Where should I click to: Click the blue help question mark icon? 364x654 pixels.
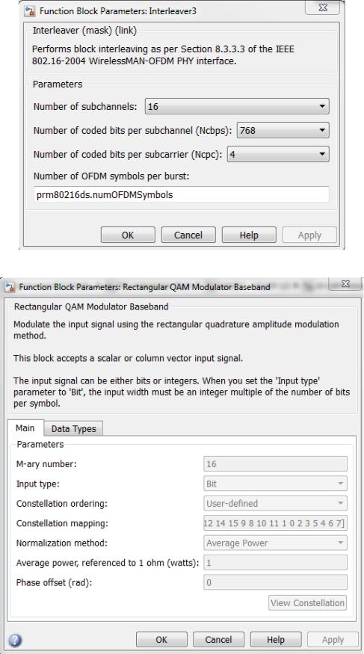(15, 640)
